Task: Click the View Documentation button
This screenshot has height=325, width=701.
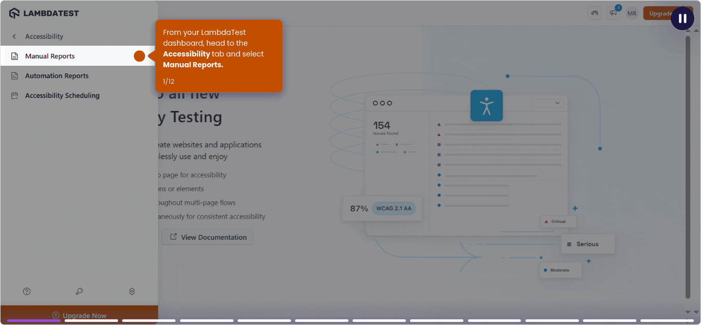Action: tap(207, 237)
